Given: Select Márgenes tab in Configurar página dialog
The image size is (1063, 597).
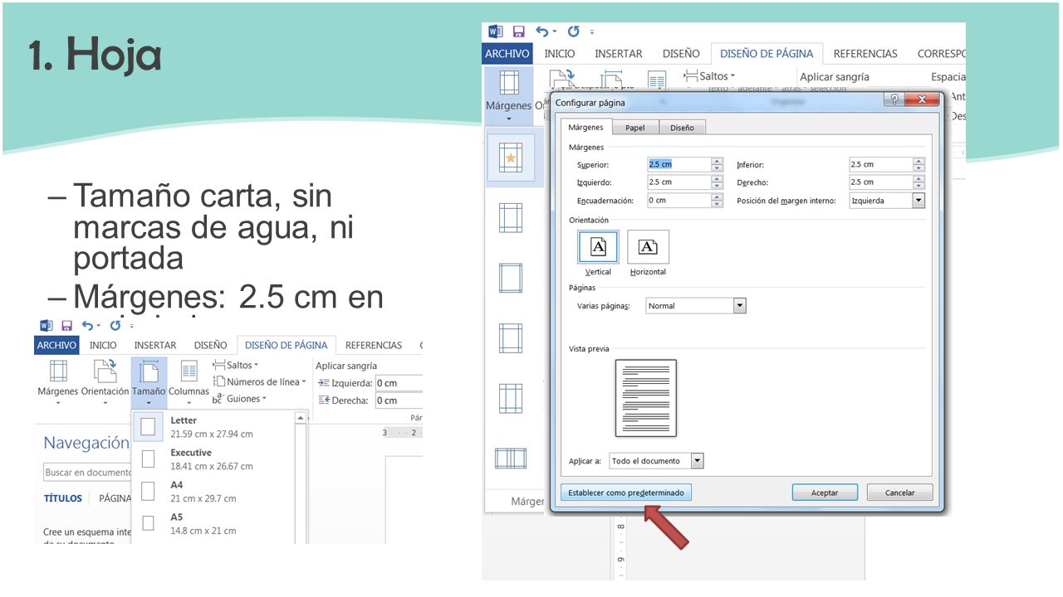Looking at the screenshot, I should [x=586, y=127].
